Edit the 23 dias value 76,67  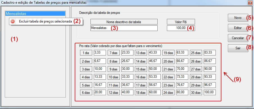182,85
